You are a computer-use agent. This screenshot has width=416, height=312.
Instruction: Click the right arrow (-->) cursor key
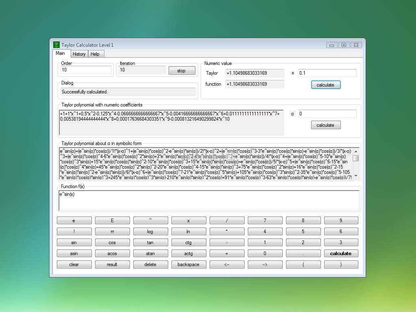tap(265, 264)
